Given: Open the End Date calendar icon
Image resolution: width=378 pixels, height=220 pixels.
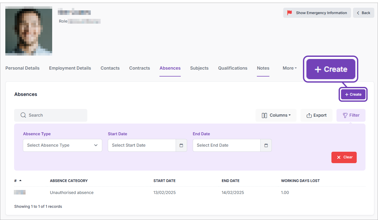Looking at the screenshot, I should pyautogui.click(x=266, y=145).
